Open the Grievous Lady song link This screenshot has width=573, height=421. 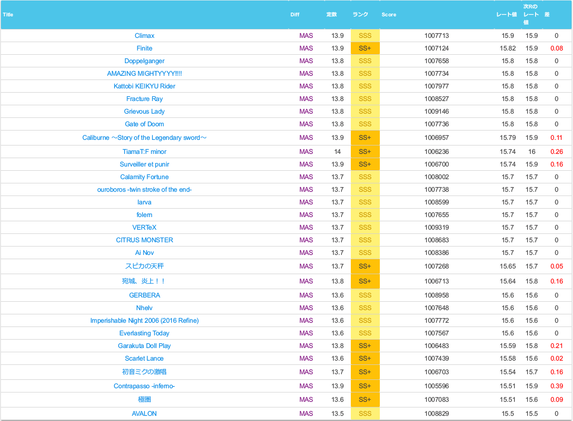145,112
